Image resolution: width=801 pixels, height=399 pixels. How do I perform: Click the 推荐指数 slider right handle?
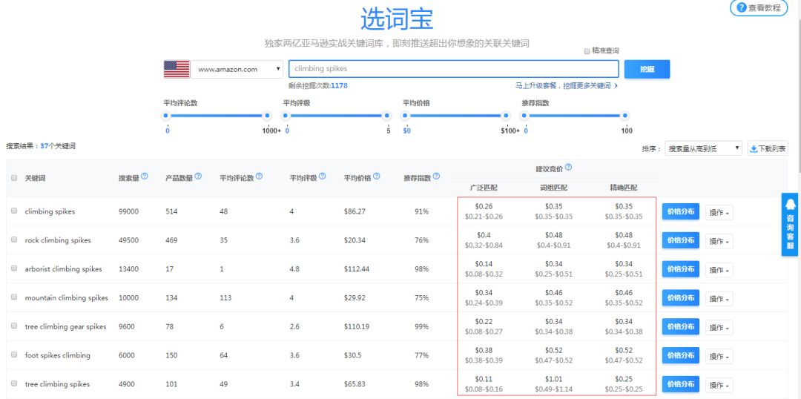[x=625, y=116]
